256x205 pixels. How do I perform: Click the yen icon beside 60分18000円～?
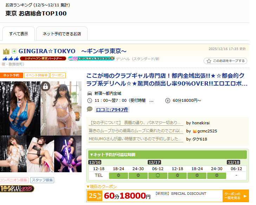(167, 101)
